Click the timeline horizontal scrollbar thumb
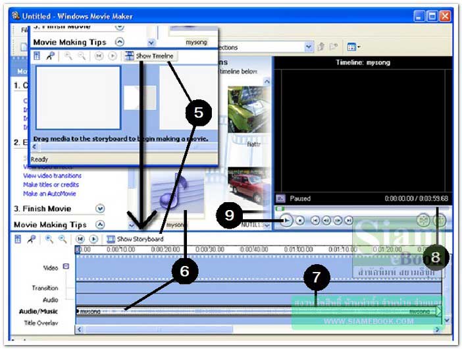462x349 pixels. [159, 329]
